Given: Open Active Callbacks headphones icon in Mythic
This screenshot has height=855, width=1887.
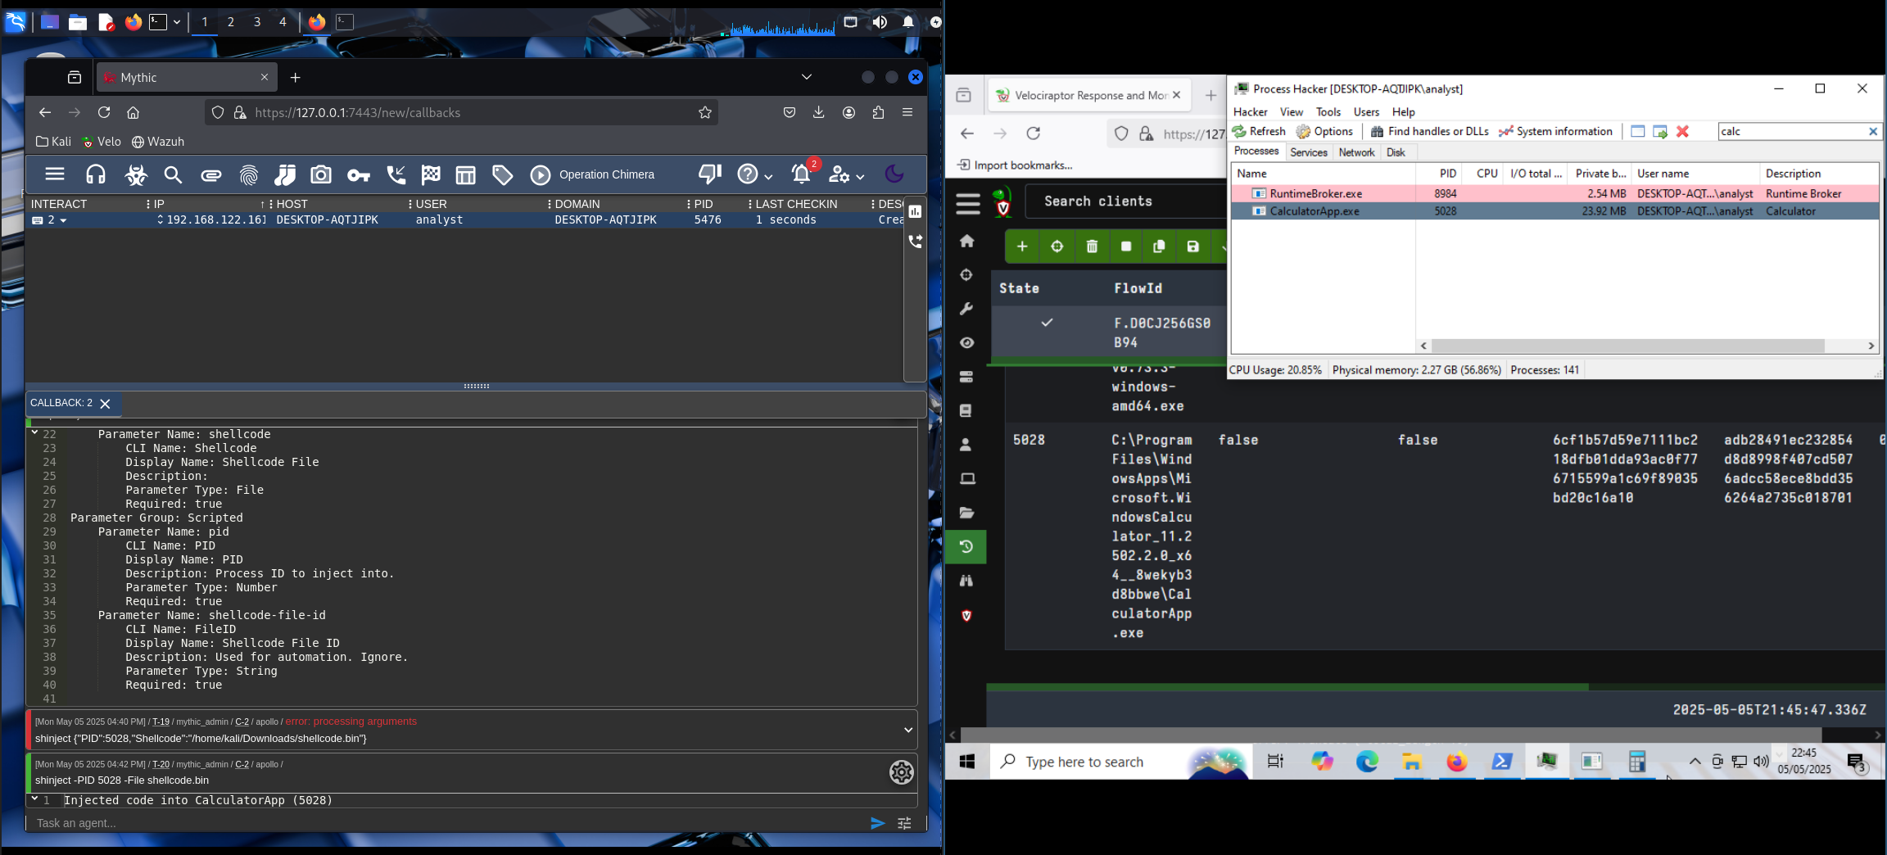Looking at the screenshot, I should point(96,174).
